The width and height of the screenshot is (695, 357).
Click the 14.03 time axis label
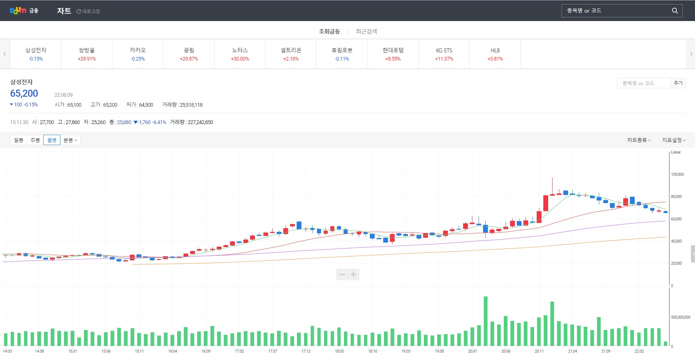pyautogui.click(x=7, y=351)
